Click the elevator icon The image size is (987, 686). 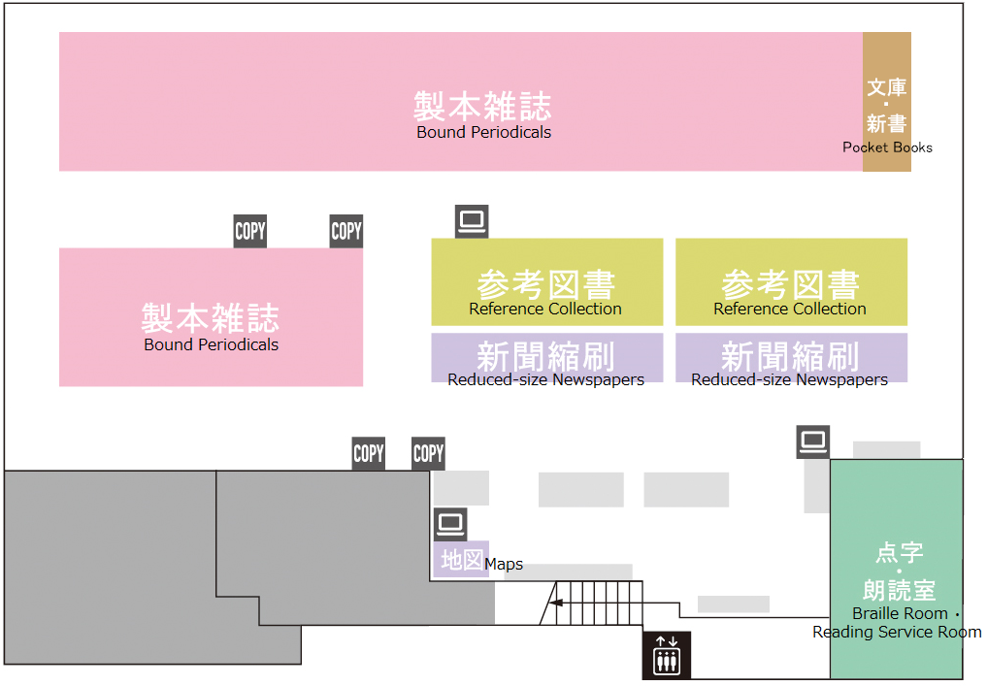tap(666, 656)
